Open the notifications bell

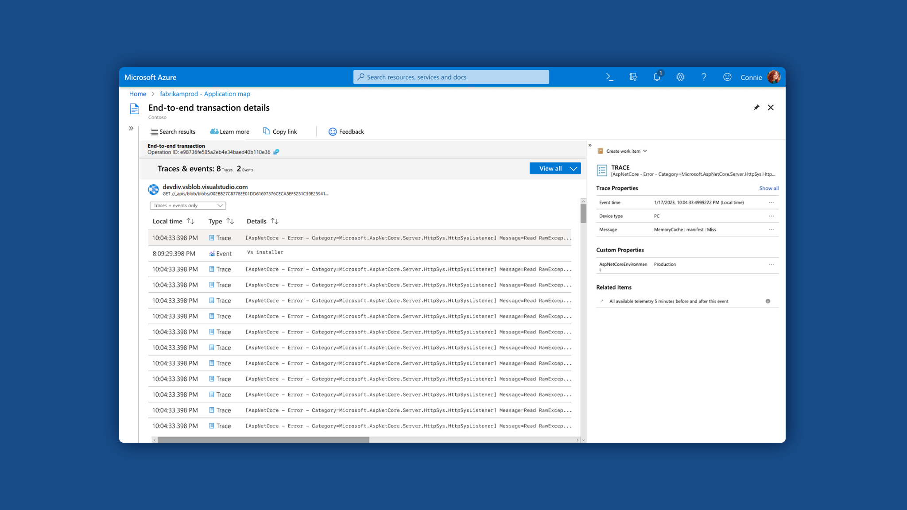[x=657, y=77]
